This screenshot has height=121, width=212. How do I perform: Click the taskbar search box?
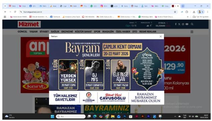(71, 116)
